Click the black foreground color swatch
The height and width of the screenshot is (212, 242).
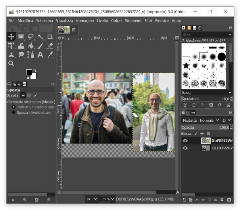click(29, 72)
